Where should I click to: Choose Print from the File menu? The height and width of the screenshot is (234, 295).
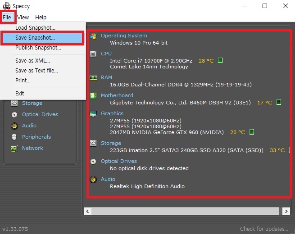click(x=43, y=81)
